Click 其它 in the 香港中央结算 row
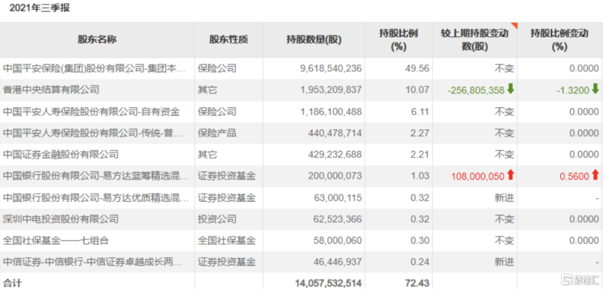The image size is (603, 289). 207,90
